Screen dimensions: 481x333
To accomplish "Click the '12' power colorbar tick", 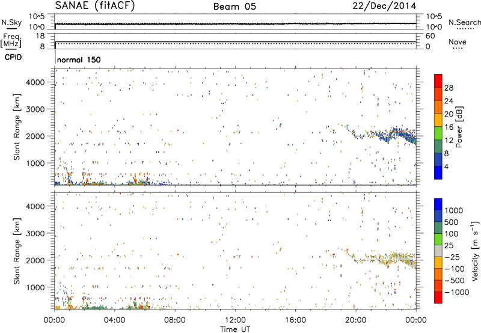I will pyautogui.click(x=449, y=141).
